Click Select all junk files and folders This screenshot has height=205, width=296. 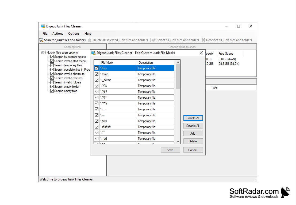click(x=175, y=40)
